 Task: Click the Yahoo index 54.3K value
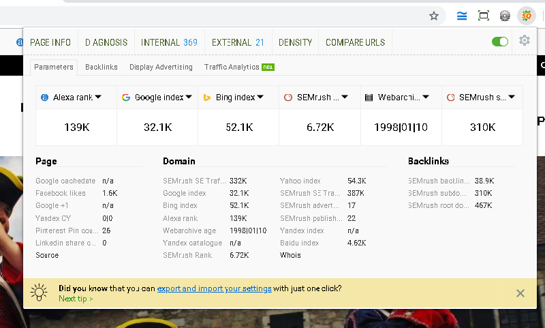(356, 181)
